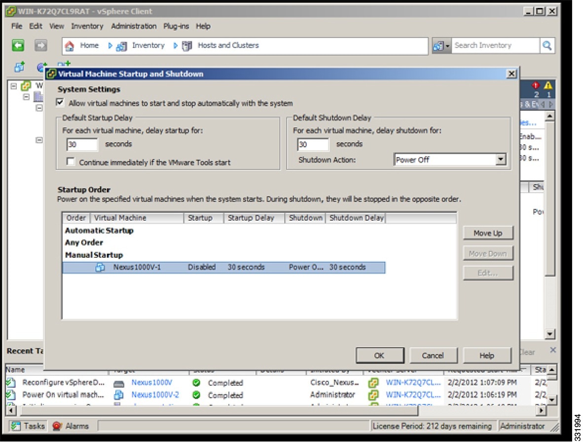The image size is (583, 442).
Task: Click the Shutdown Delay column header
Action: click(356, 218)
